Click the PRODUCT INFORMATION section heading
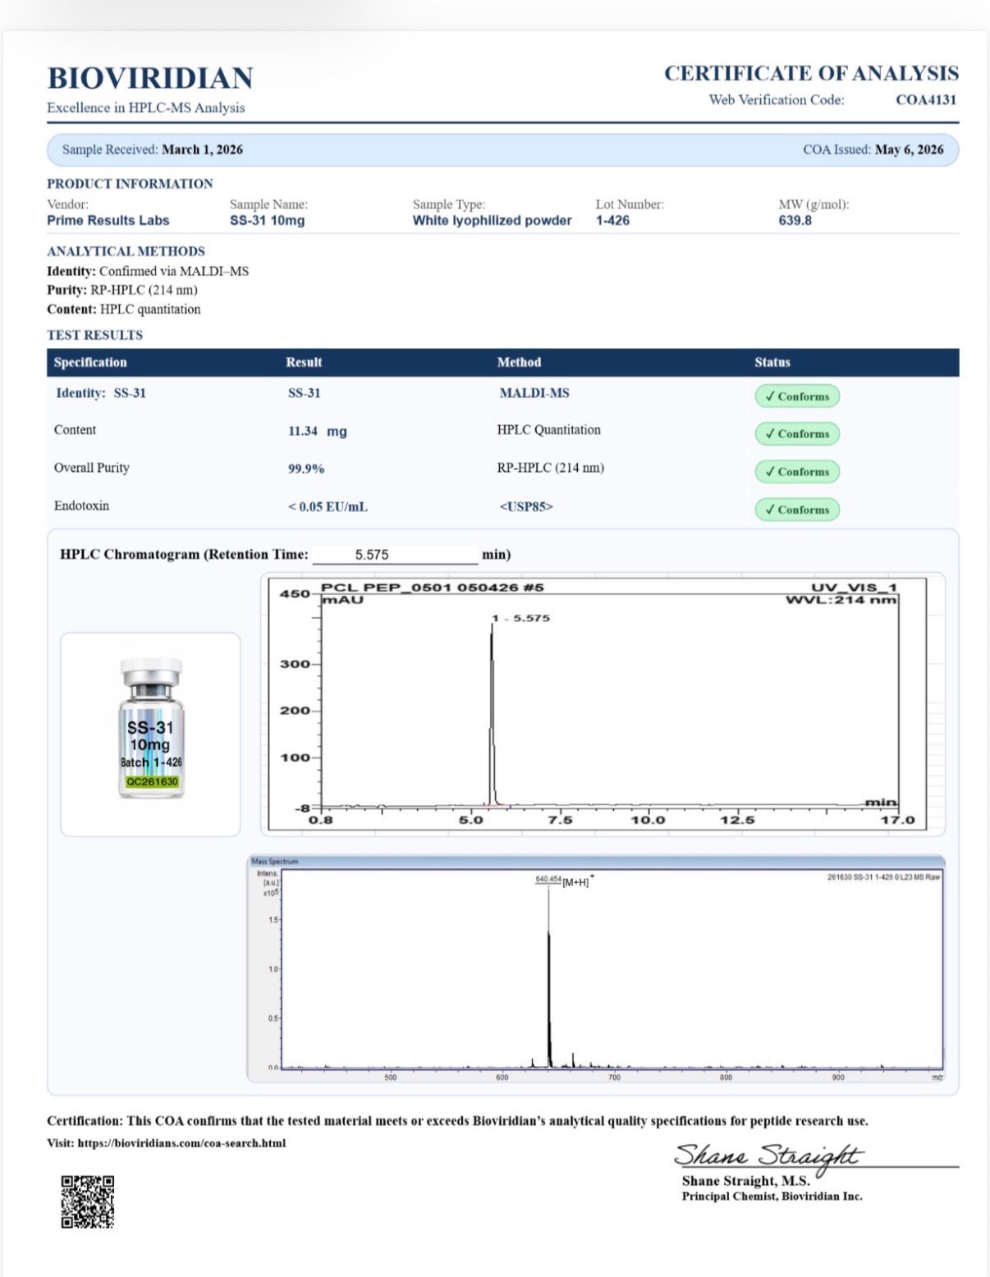The height and width of the screenshot is (1277, 990). [130, 184]
